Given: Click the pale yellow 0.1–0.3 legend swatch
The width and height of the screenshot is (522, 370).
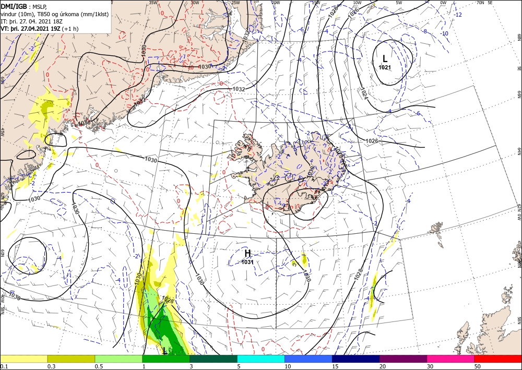Looking at the screenshot, I should click(x=23, y=359).
